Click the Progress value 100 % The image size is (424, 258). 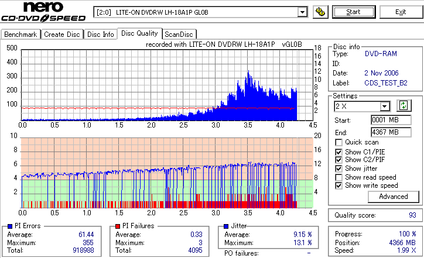pyautogui.click(x=408, y=234)
